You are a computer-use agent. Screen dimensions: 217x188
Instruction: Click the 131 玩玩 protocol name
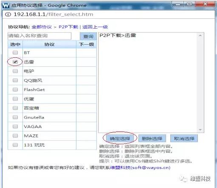[34, 145]
